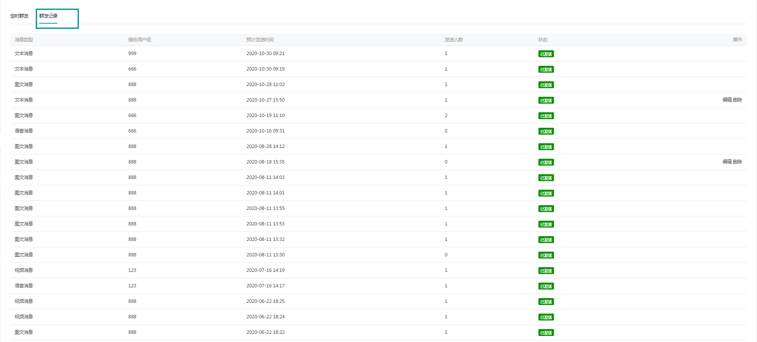Select the 2020-08-28 14:12 timestamp cell
The image size is (757, 342).
pyautogui.click(x=265, y=146)
